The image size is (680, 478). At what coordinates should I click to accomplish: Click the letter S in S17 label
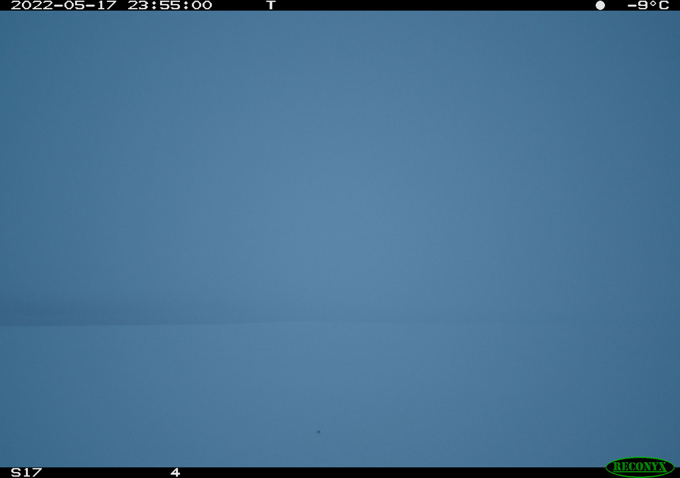16,472
